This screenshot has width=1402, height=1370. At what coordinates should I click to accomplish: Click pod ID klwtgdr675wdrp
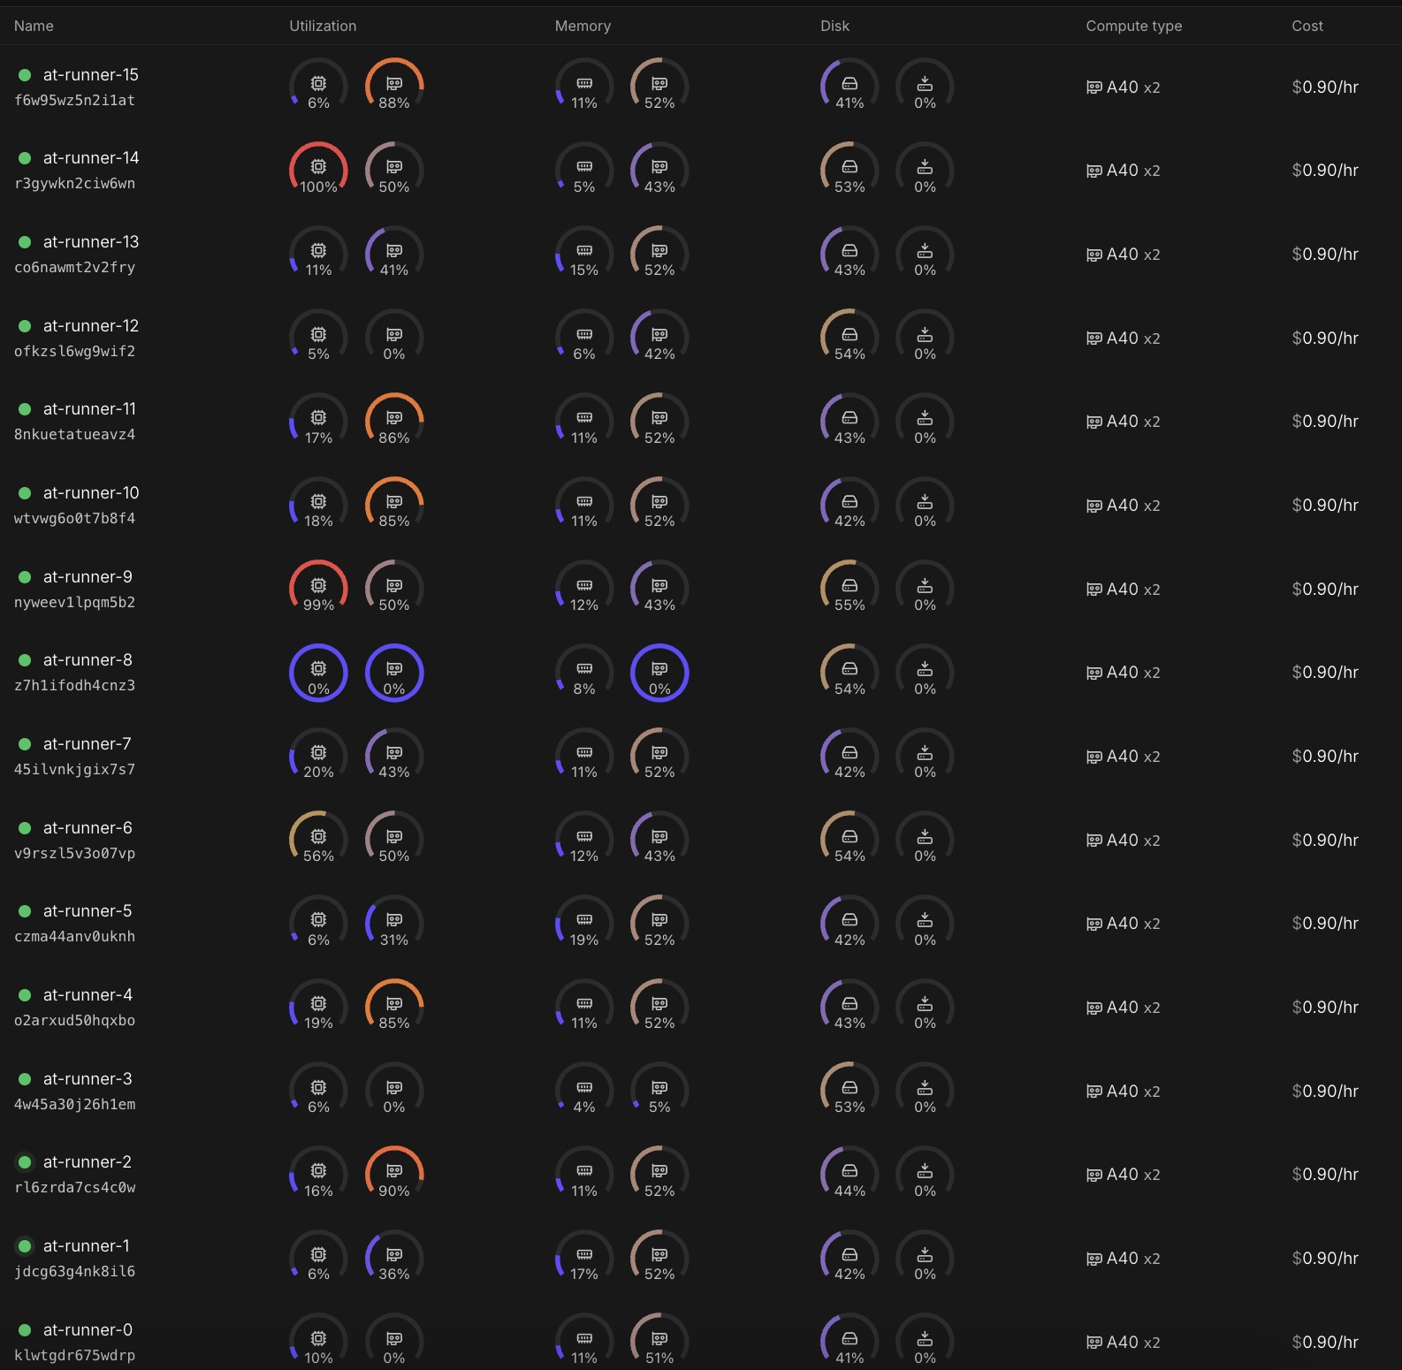(74, 1356)
